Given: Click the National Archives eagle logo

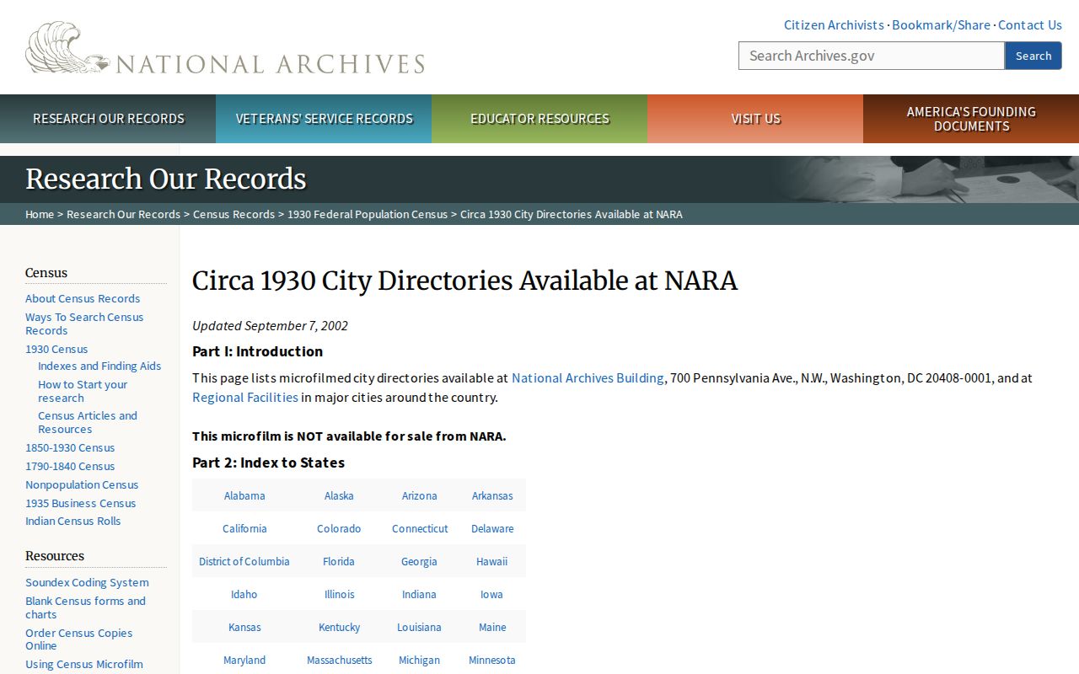Looking at the screenshot, I should click(225, 48).
